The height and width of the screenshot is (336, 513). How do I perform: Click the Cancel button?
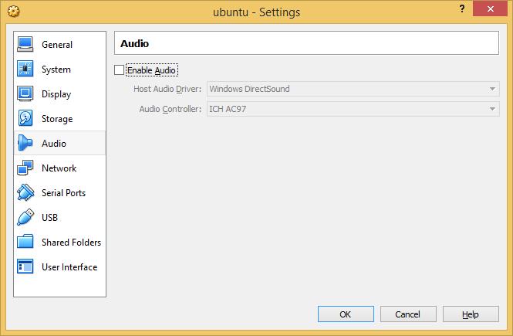point(408,314)
